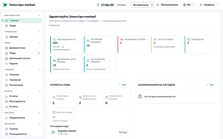Click the moon icon for dark mode
Viewport: 223px width, 139px height.
[158, 5]
